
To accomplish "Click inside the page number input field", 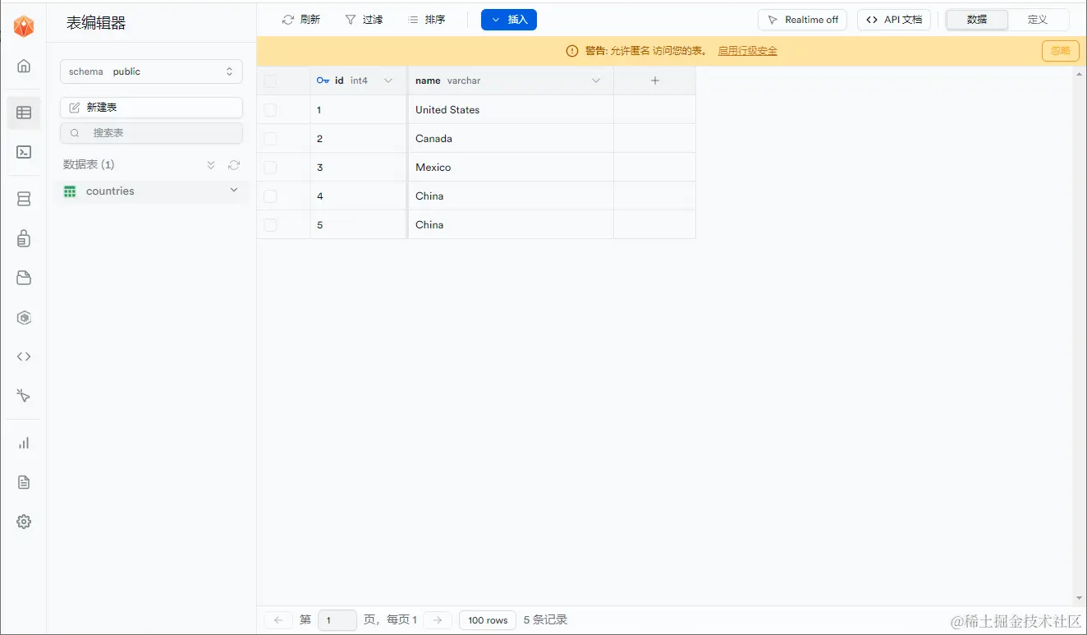I will pos(337,619).
